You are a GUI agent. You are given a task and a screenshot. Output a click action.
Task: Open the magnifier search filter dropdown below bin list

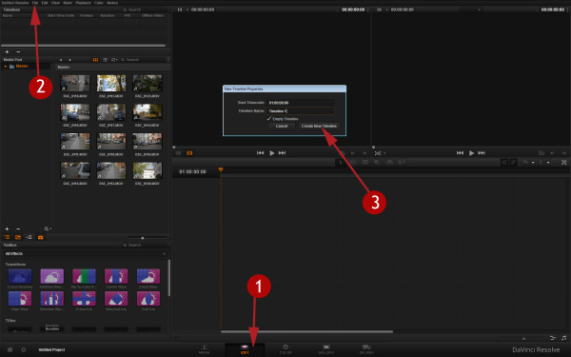48,228
